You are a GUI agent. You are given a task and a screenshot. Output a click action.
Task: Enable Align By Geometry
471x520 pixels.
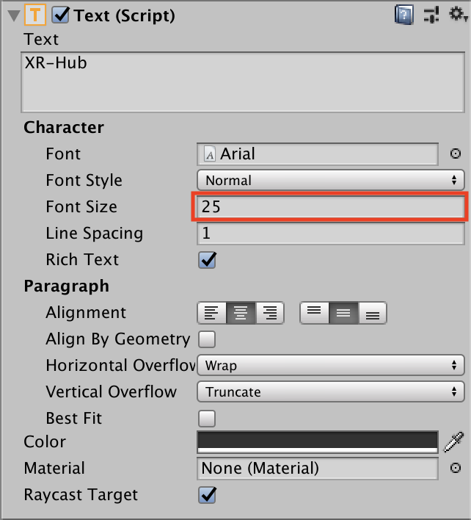(207, 339)
